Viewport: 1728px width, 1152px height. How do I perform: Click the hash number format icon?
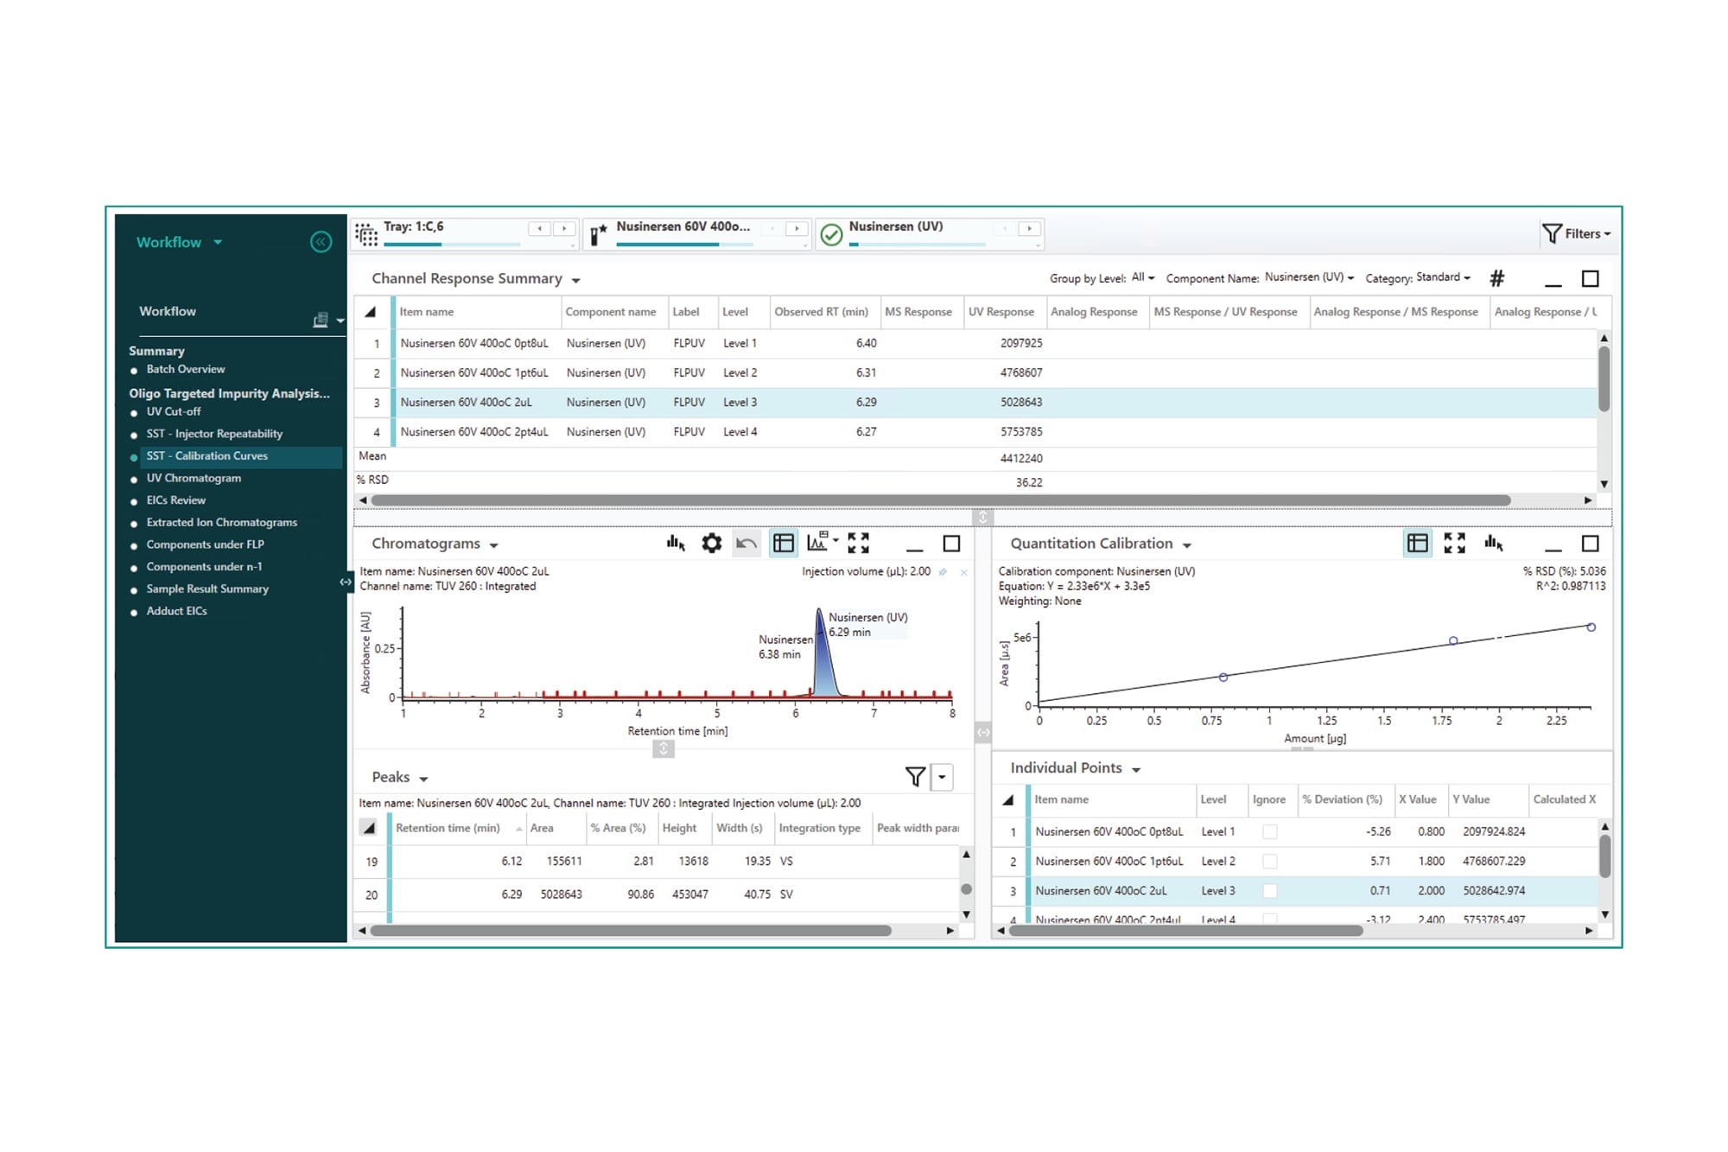tap(1497, 278)
